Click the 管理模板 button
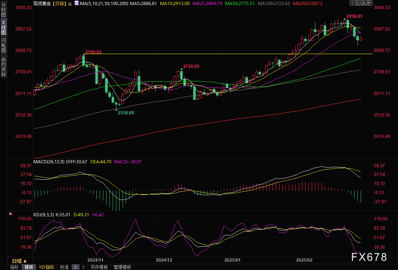Viewport: 398px width, 270px height. coord(123,267)
